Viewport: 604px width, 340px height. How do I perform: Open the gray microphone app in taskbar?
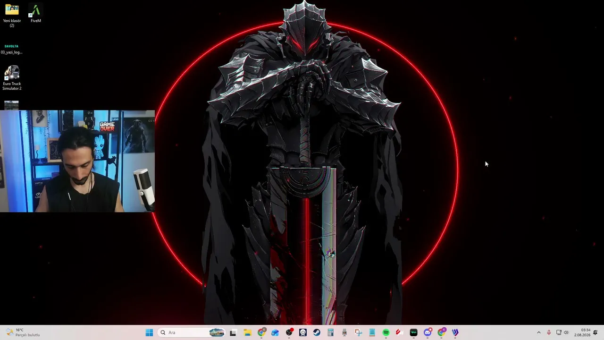point(344,332)
